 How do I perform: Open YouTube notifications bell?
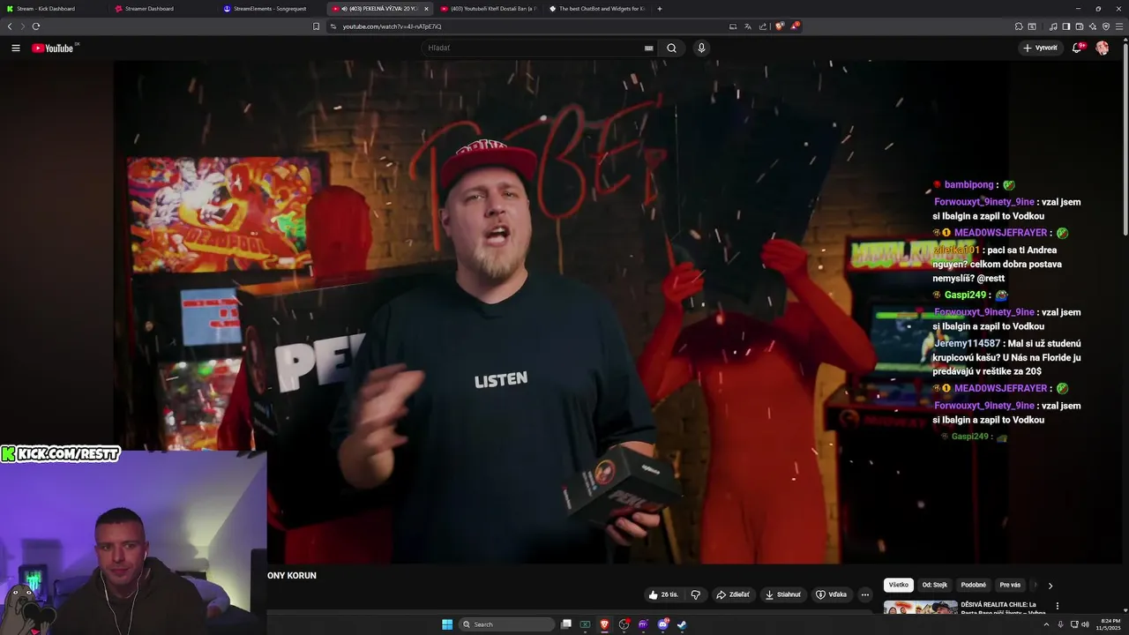tap(1077, 49)
